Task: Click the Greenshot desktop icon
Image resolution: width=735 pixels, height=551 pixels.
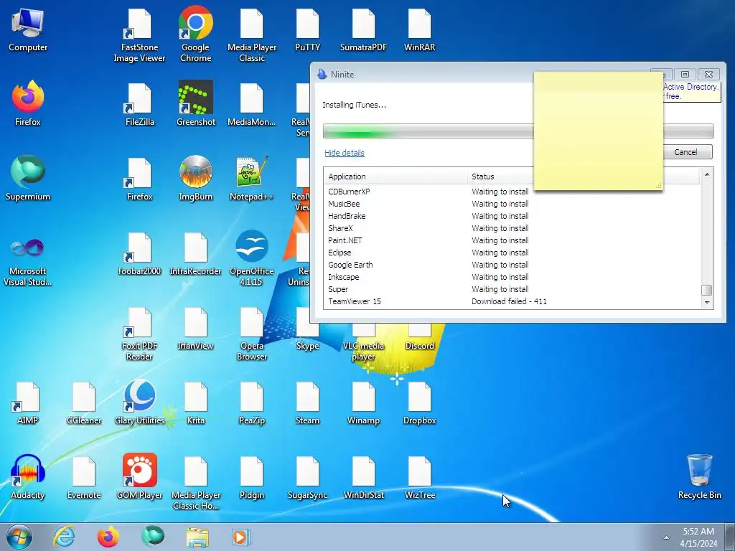Action: click(195, 104)
